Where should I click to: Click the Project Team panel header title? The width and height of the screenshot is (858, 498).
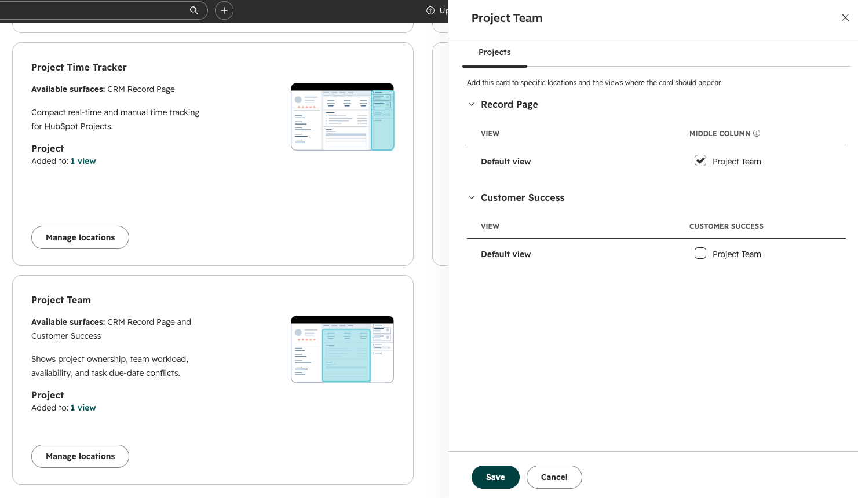(x=507, y=18)
